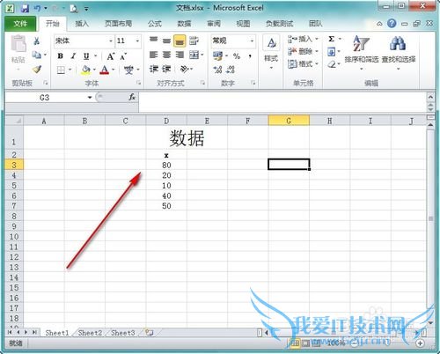Screen dimensions: 440x354
Task: Click the 插入 Insert cells button
Action: tap(303, 39)
